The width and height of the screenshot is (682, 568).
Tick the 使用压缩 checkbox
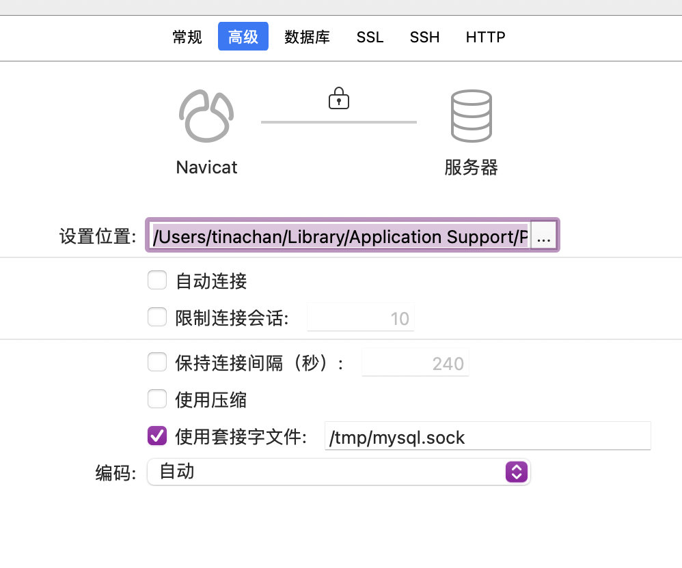tap(157, 399)
